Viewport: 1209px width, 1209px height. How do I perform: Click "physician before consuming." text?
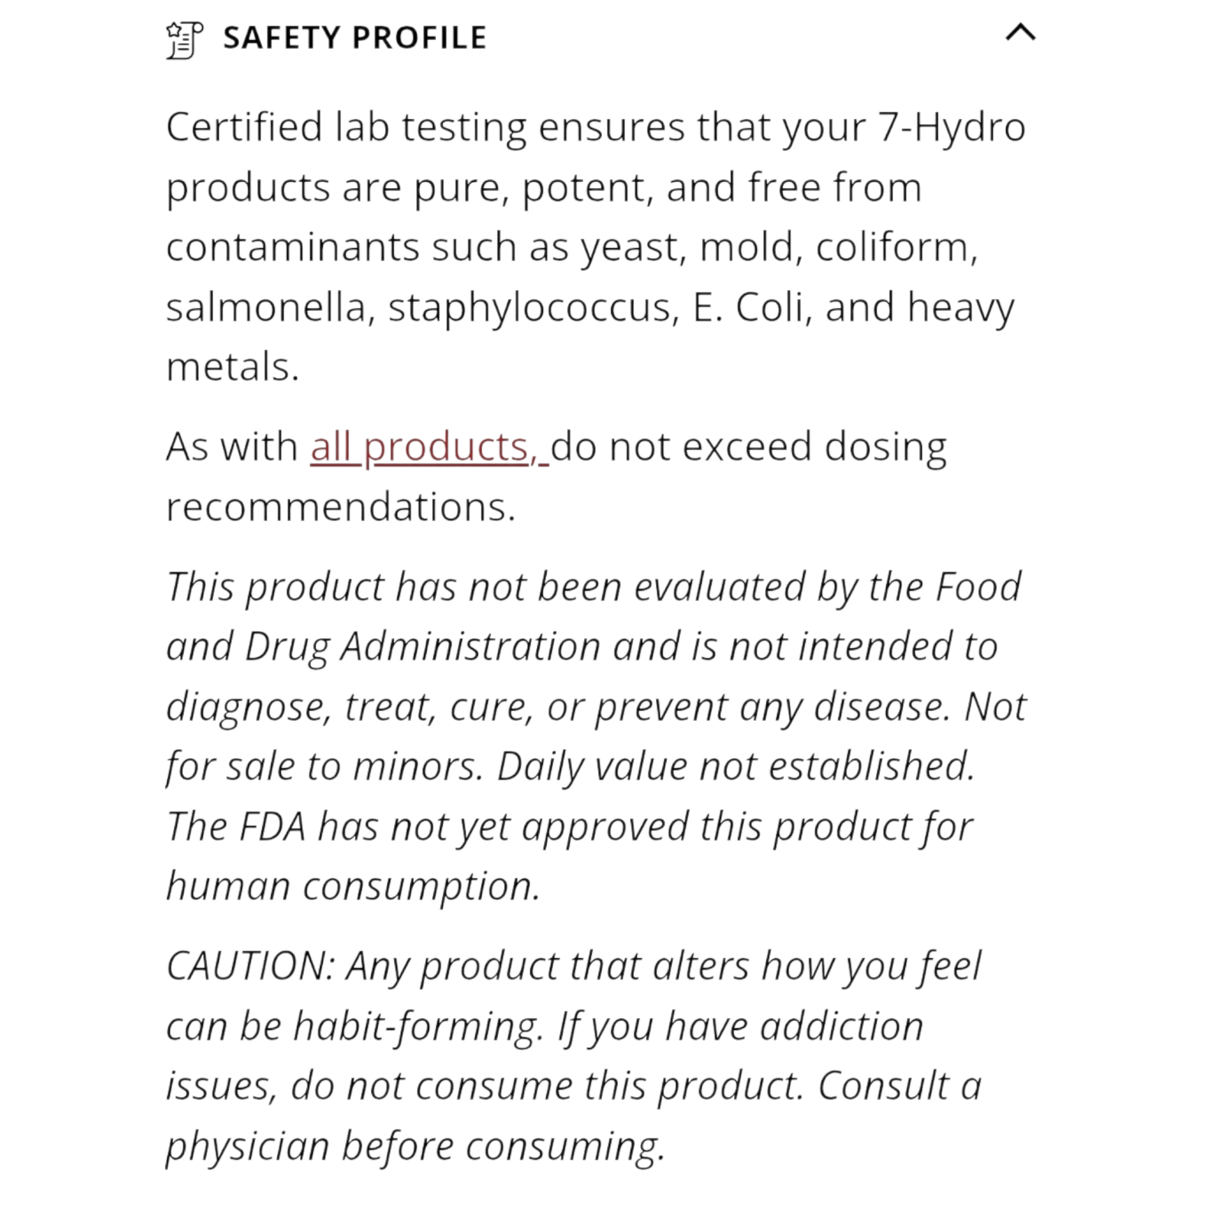414,1146
